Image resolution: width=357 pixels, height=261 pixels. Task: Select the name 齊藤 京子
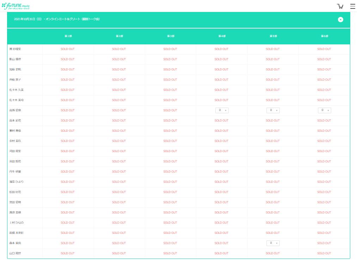pos(15,80)
